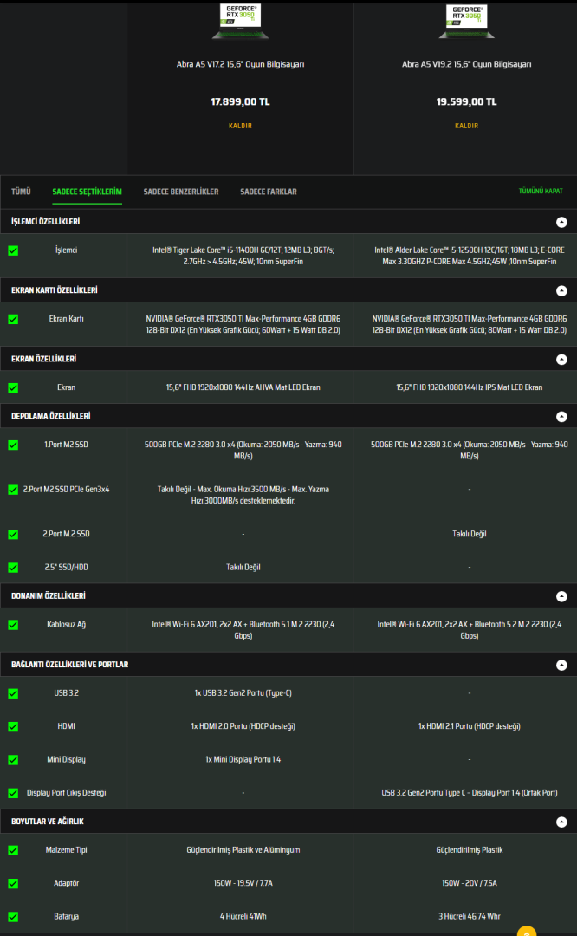Click USB 3.2 Gen2 Type C Display Port 1.4 value
577x936 pixels.
[470, 793]
